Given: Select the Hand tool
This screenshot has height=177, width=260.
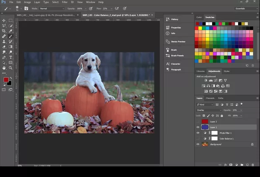Looking at the screenshot, I should (x=4, y=67).
